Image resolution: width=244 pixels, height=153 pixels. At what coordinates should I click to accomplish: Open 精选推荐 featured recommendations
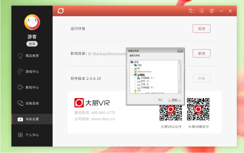32,56
